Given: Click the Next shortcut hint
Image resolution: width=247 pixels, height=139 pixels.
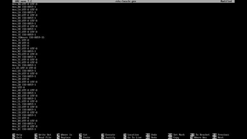Looking at the screenshot, I should [218, 137].
